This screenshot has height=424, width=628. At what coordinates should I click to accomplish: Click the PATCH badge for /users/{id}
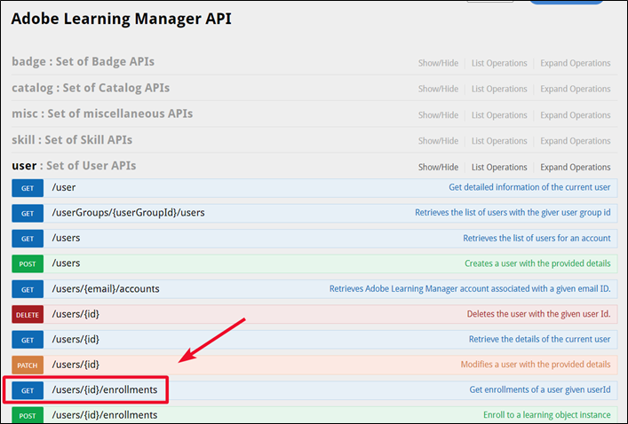(27, 365)
